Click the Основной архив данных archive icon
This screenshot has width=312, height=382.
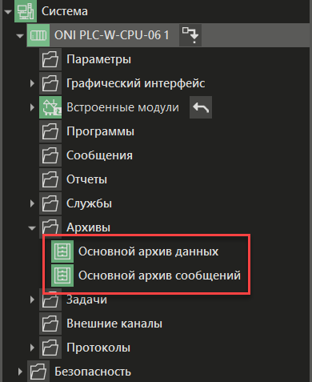pyautogui.click(x=62, y=251)
